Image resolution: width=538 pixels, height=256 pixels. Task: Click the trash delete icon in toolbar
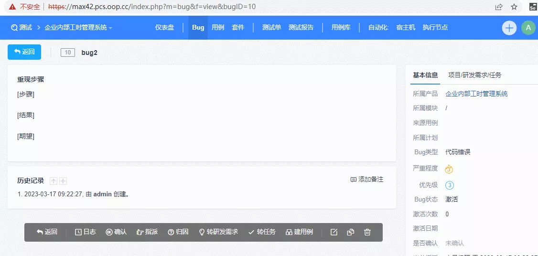[367, 232]
